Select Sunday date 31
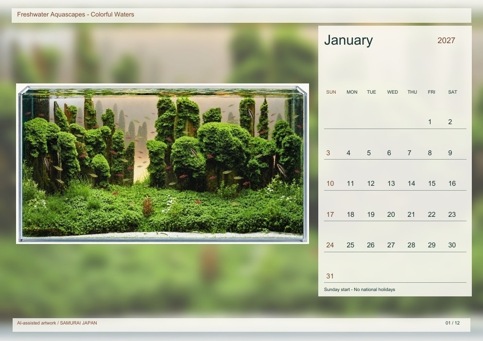The width and height of the screenshot is (483, 341). (x=330, y=276)
